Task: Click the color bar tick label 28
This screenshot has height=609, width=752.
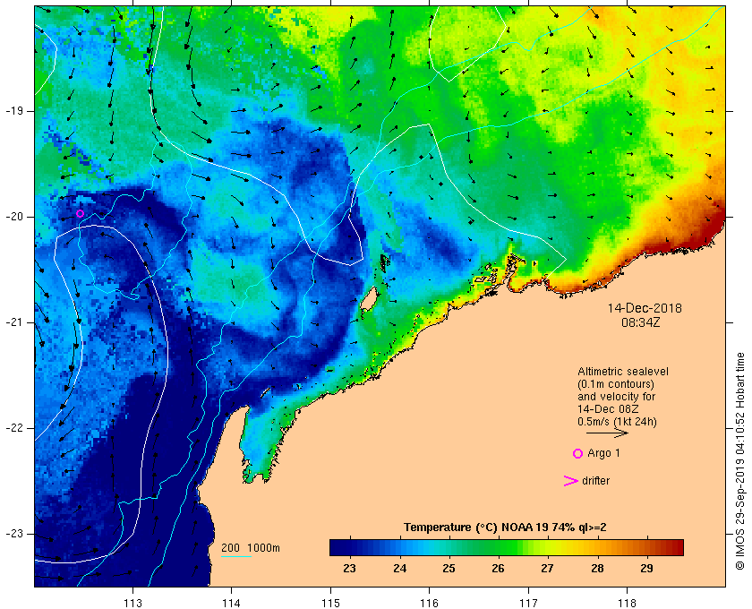Action: click(x=597, y=569)
